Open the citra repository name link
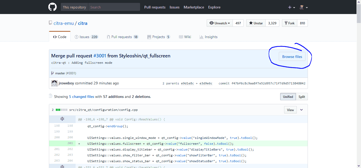 coord(83,23)
